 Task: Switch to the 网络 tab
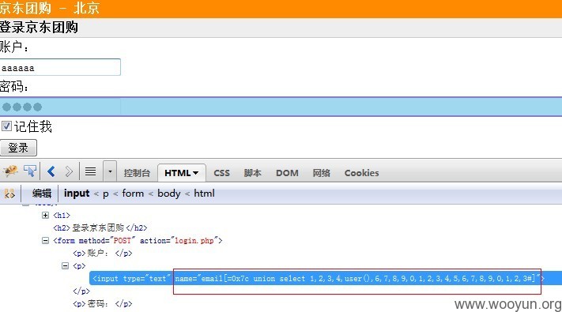coord(321,173)
